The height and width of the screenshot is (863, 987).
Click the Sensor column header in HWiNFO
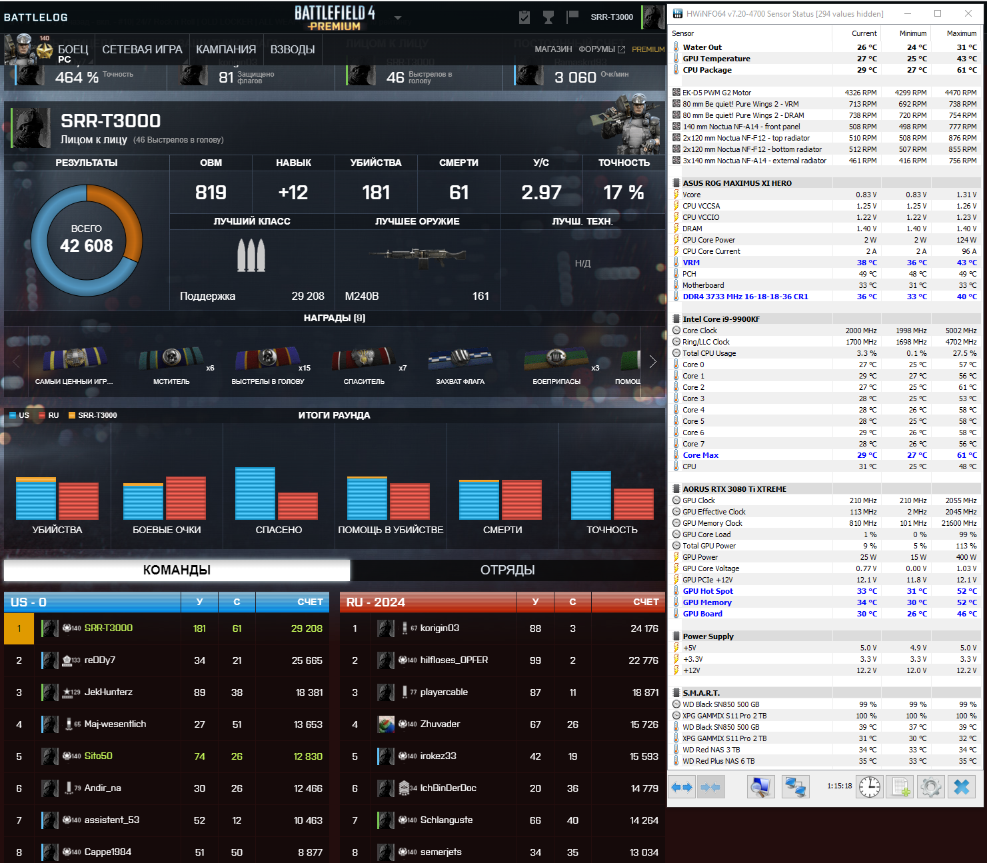pyautogui.click(x=682, y=33)
